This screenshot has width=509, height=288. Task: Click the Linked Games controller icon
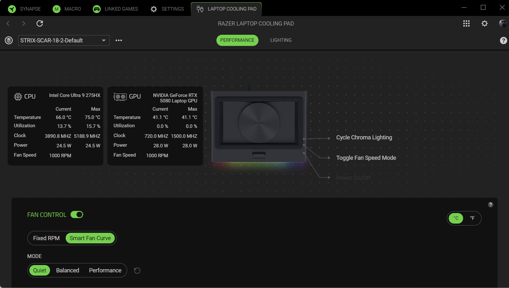tap(97, 9)
